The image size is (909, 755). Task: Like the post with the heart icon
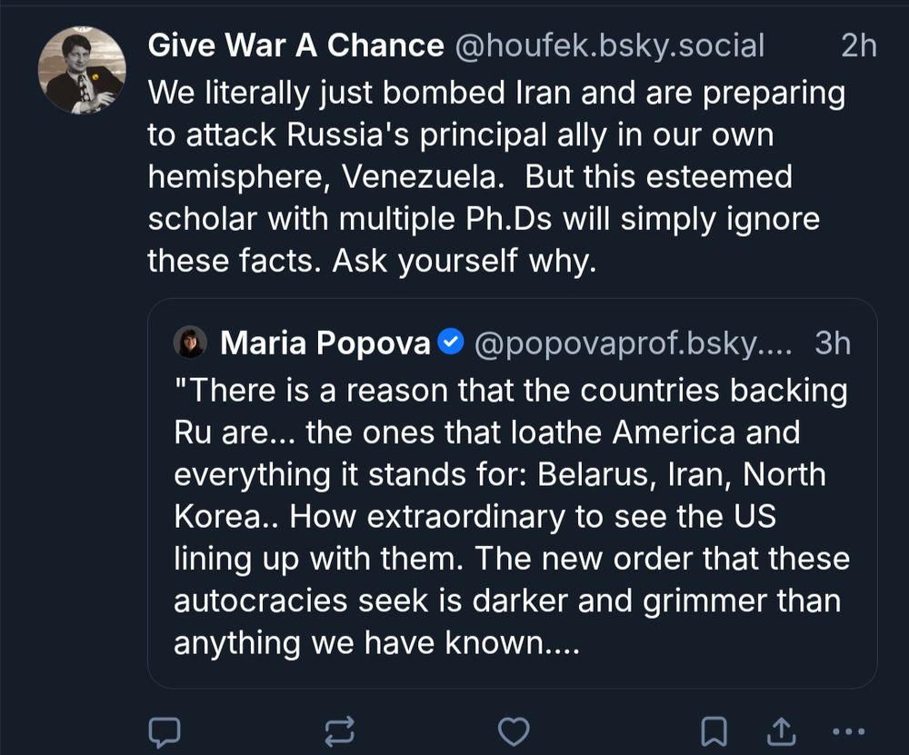514,730
